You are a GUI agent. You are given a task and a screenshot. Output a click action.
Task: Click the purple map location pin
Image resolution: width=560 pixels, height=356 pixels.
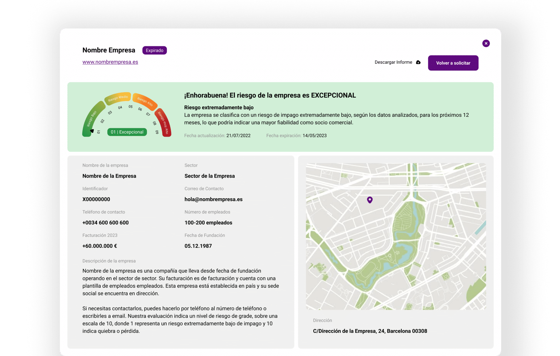[x=370, y=200]
